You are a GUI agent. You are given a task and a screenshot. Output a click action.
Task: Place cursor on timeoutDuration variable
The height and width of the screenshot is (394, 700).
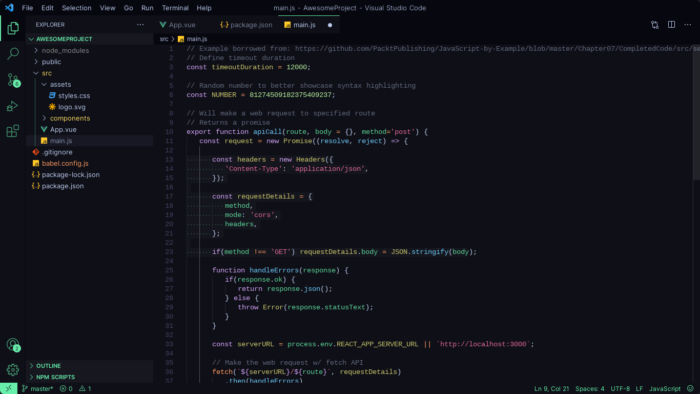243,67
